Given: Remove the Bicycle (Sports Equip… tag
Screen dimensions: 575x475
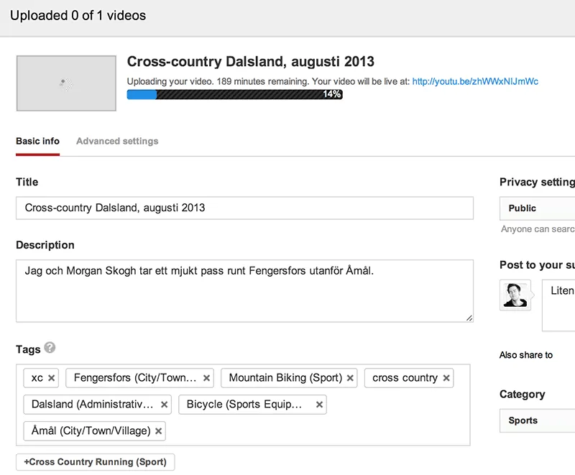Looking at the screenshot, I should click(319, 405).
